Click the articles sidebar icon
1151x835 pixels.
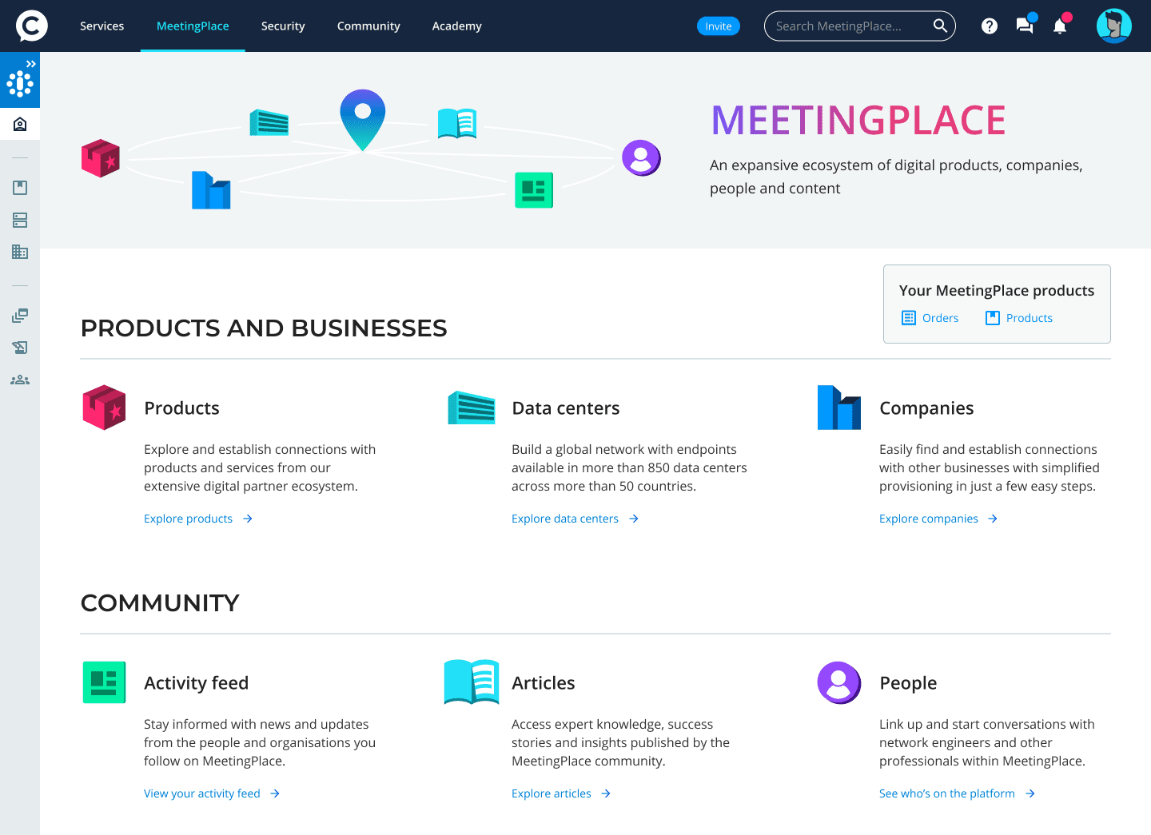20,348
